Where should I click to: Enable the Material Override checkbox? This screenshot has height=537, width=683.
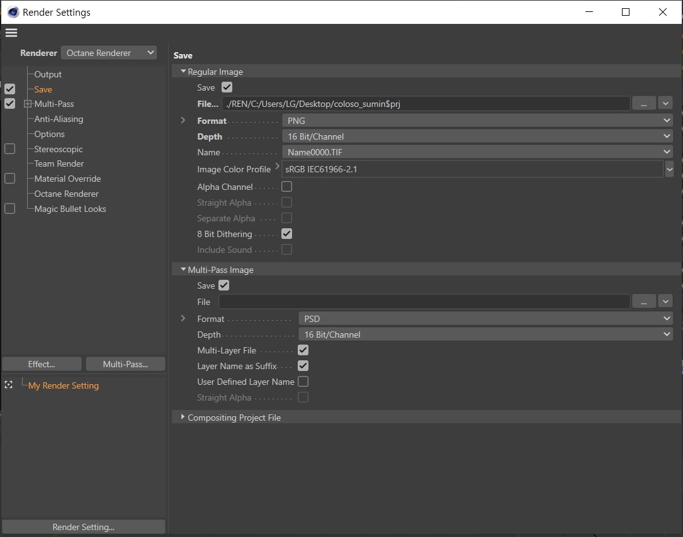coord(9,179)
